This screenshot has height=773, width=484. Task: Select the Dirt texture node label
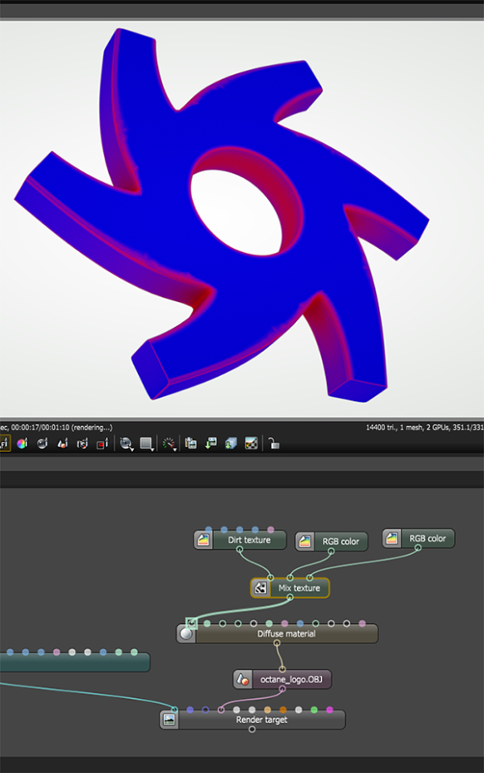pyautogui.click(x=249, y=540)
